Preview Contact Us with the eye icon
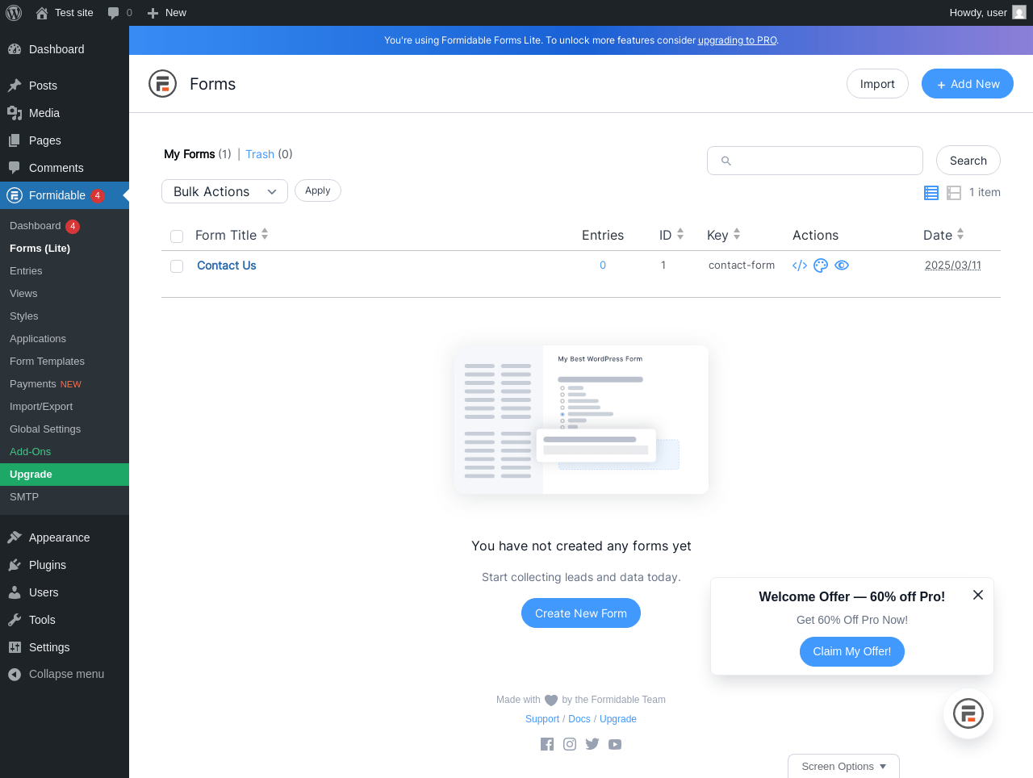 [842, 266]
